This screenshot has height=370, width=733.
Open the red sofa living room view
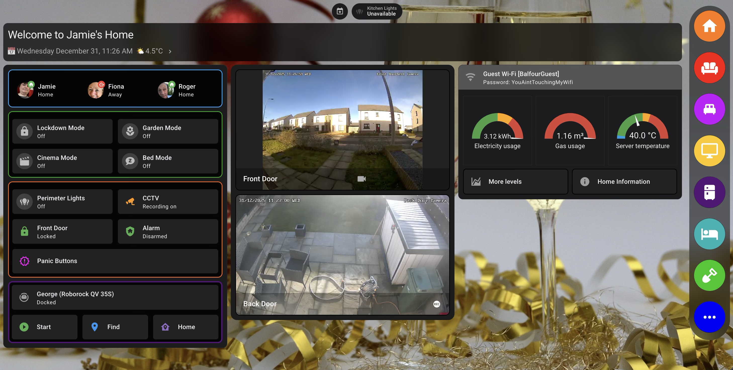pyautogui.click(x=709, y=68)
